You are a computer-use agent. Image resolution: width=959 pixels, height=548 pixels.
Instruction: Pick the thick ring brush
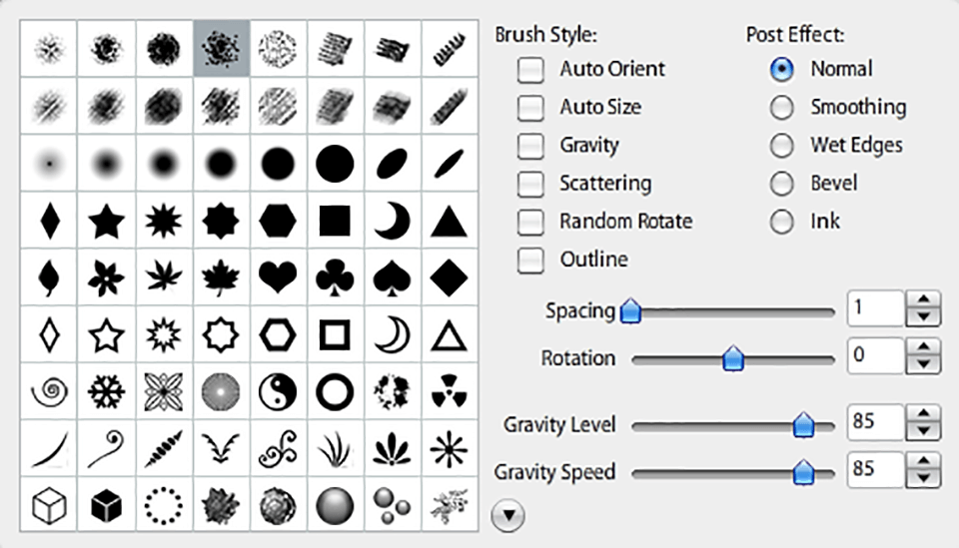335,391
